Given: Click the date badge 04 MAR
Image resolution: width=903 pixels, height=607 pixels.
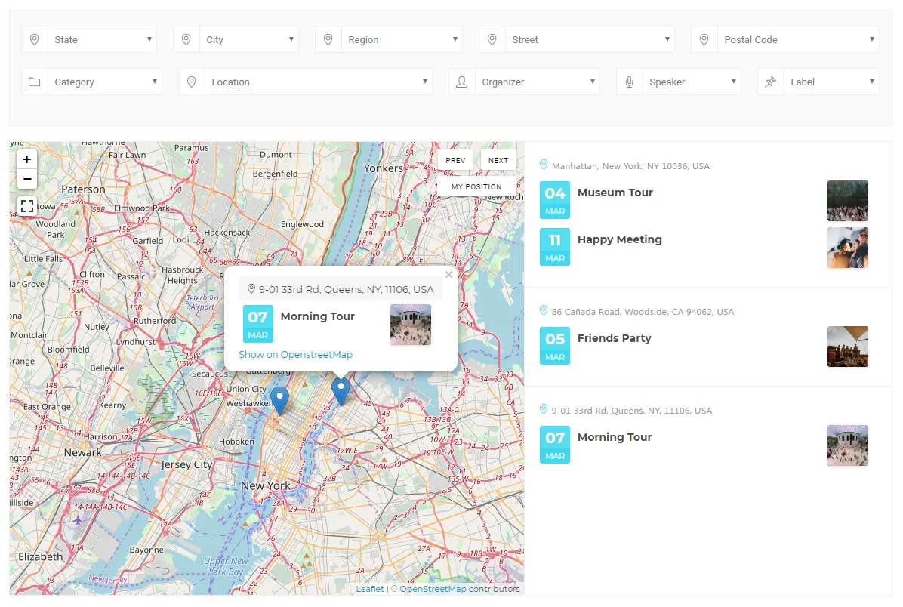Looking at the screenshot, I should click(555, 200).
